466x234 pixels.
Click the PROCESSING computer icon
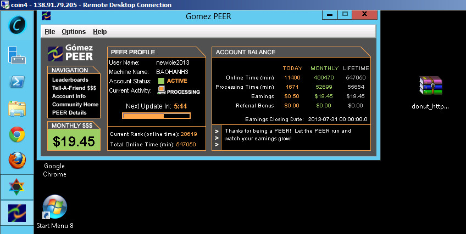[x=162, y=90]
